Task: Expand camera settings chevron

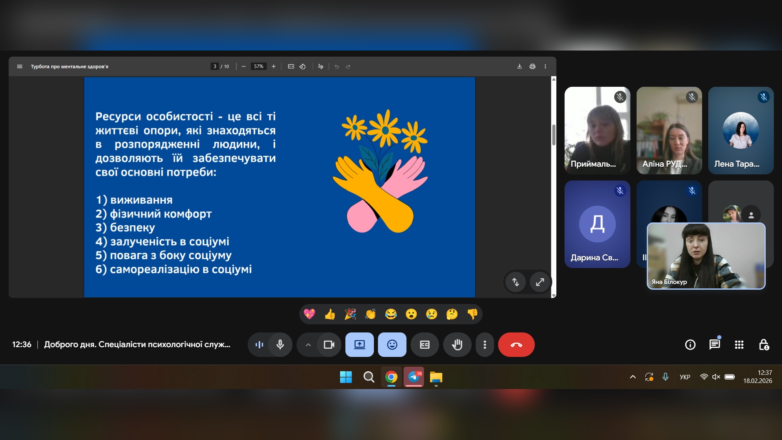Action: coord(308,345)
